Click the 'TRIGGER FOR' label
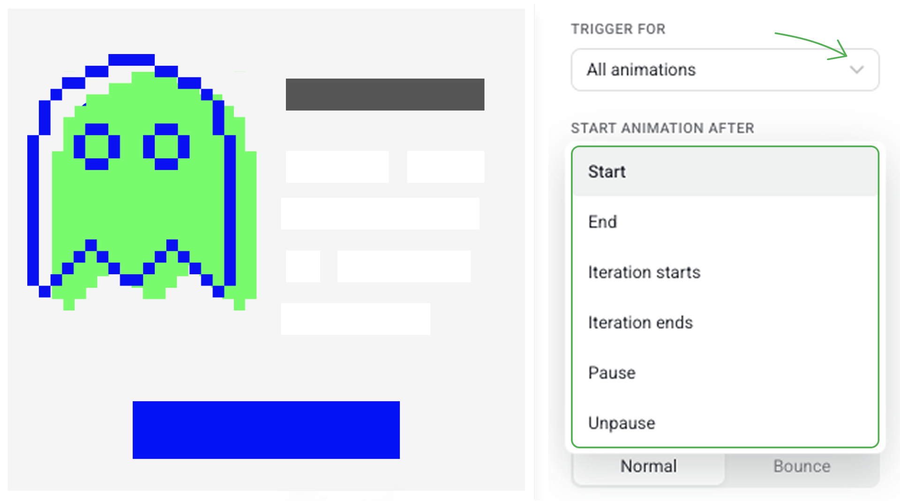 618,29
